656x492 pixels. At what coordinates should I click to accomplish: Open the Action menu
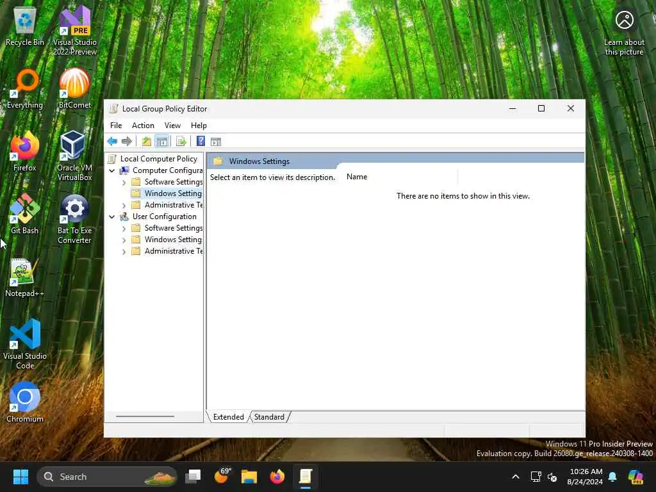point(143,126)
